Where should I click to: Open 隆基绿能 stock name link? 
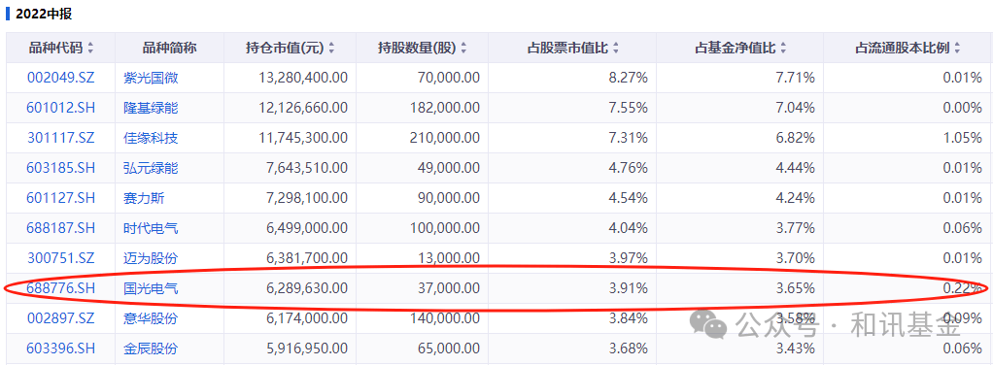tap(151, 108)
